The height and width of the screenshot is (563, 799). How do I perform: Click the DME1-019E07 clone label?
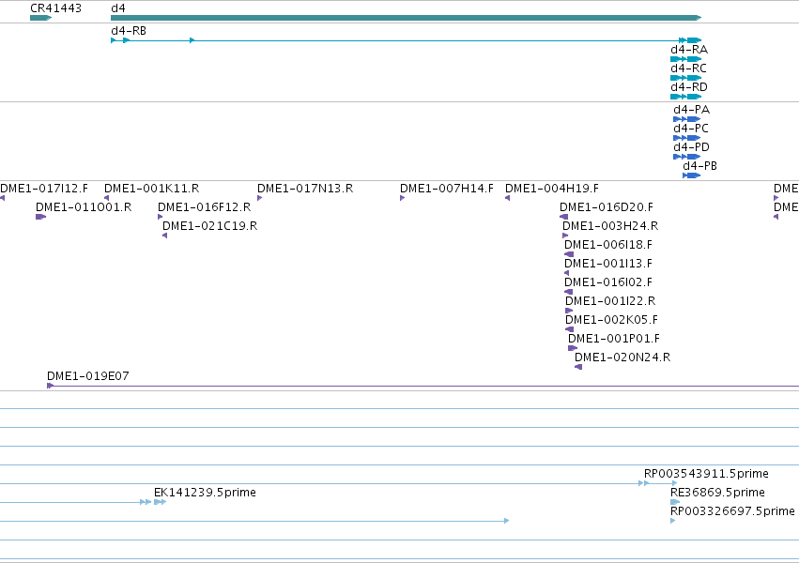click(x=87, y=376)
